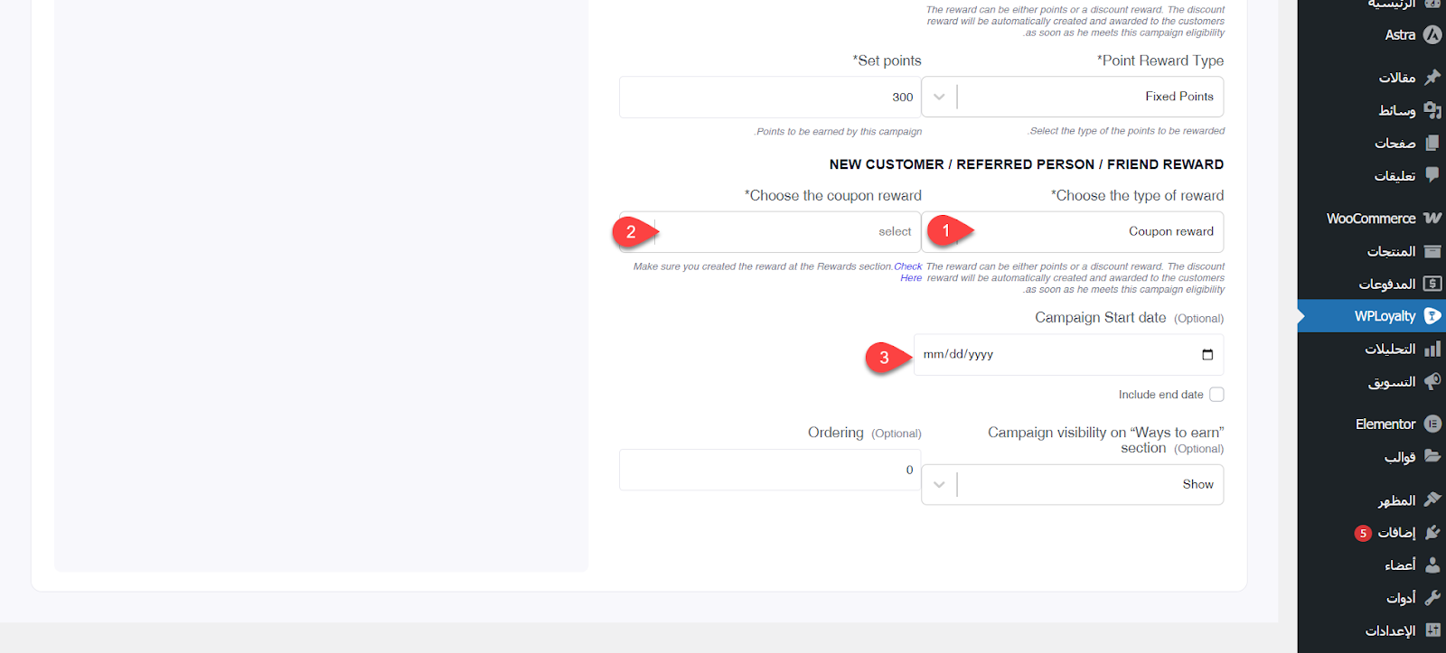Click the archive box icon beside المنتجات

click(1432, 251)
